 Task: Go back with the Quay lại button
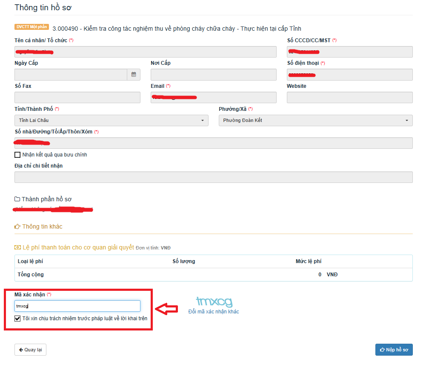pos(30,350)
